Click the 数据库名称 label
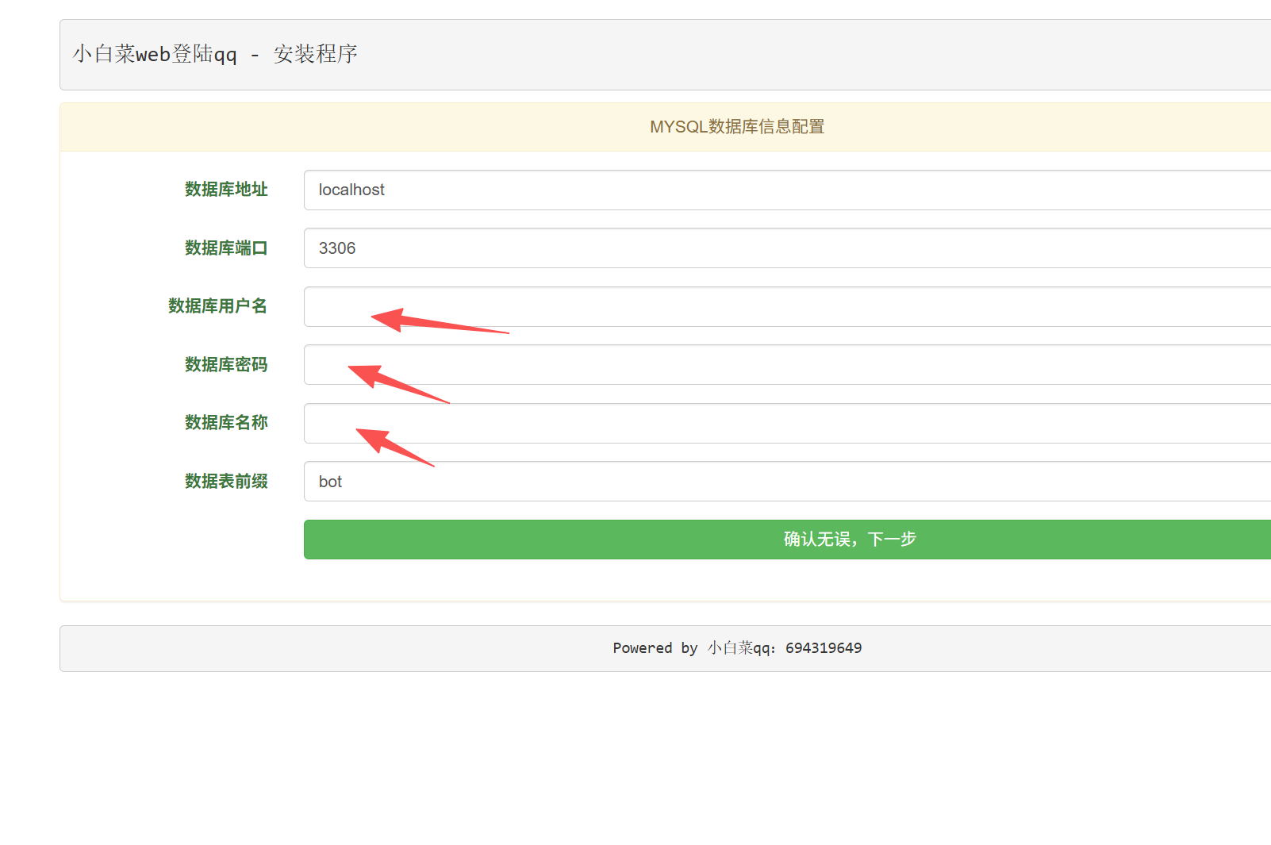Image resolution: width=1271 pixels, height=845 pixels. pyautogui.click(x=226, y=423)
